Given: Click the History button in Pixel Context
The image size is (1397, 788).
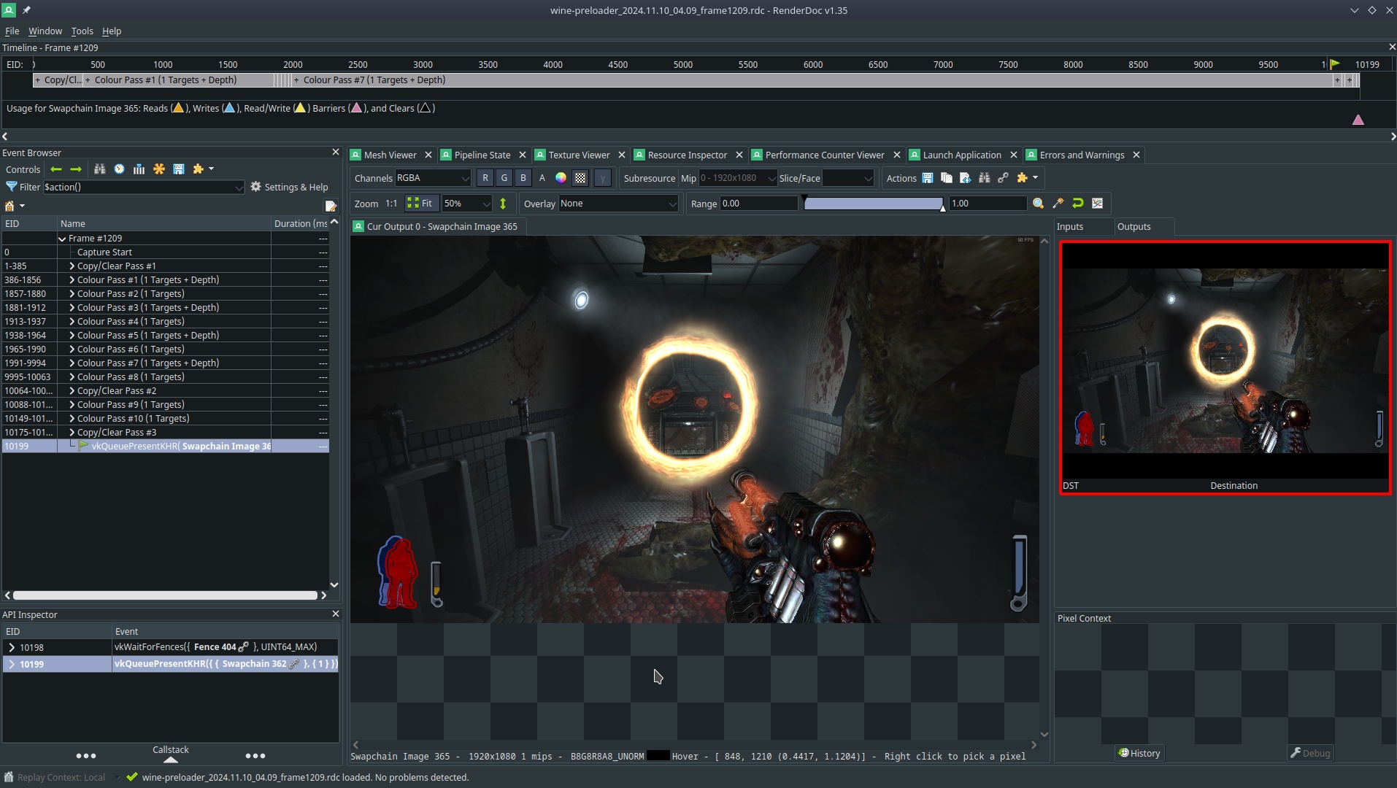Looking at the screenshot, I should (1139, 753).
